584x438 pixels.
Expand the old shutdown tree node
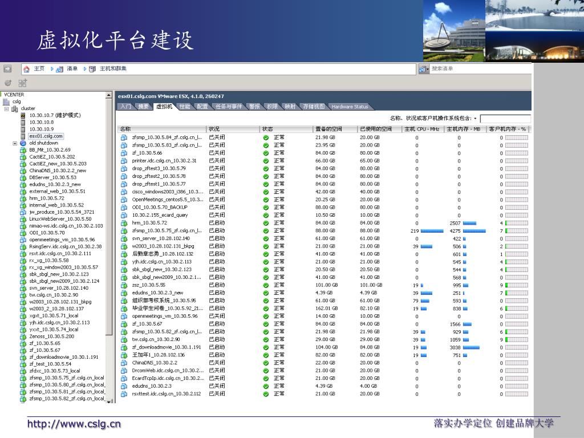[x=15, y=143]
